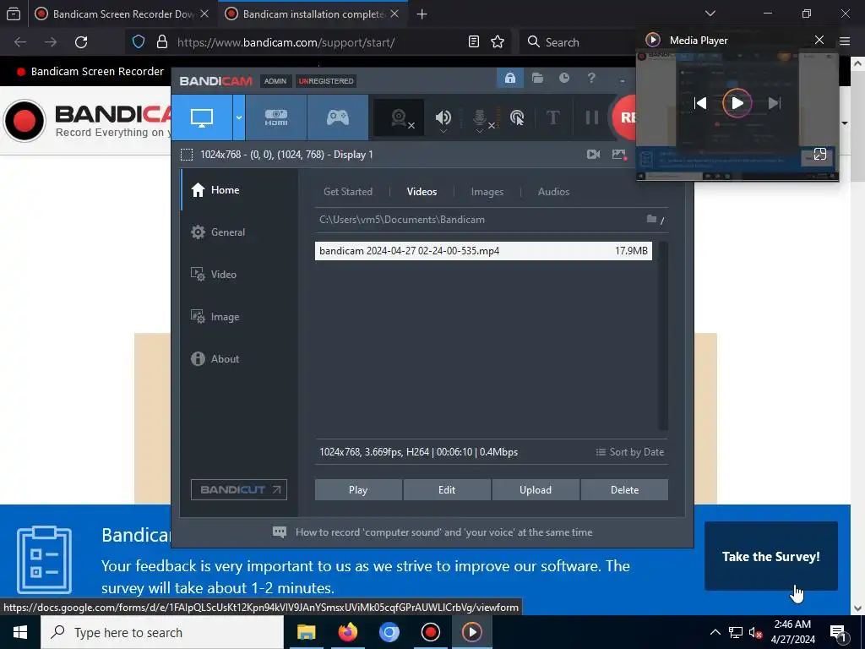Viewport: 865px width, 649px height.
Task: Toggle the webcam overlay icon
Action: point(400,117)
